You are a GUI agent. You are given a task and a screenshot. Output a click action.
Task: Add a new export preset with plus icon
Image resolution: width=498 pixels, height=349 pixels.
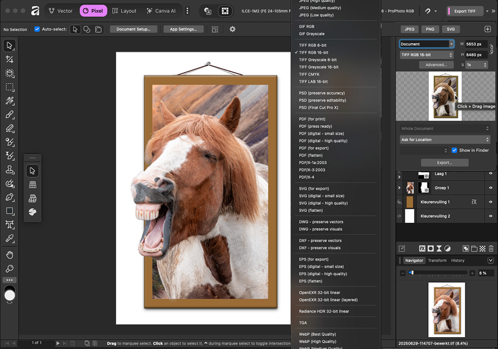488,30
